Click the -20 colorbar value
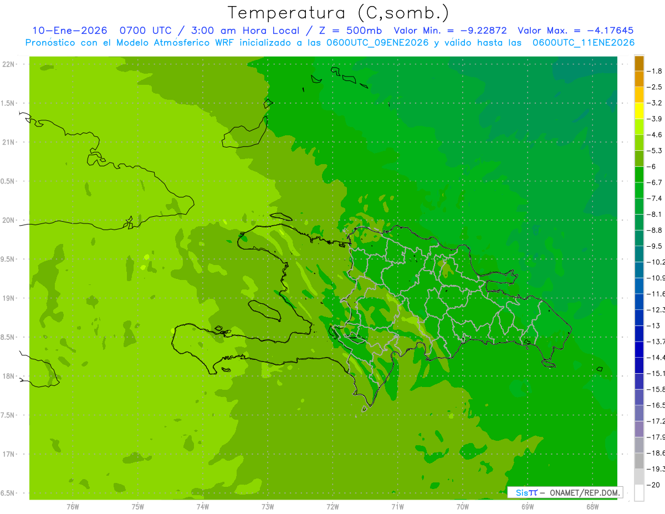The width and height of the screenshot is (665, 514). (653, 485)
